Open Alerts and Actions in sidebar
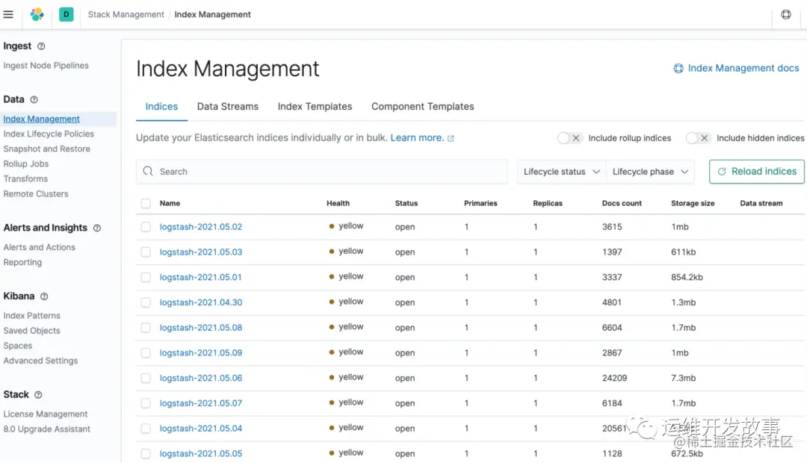The image size is (807, 463). tap(39, 247)
